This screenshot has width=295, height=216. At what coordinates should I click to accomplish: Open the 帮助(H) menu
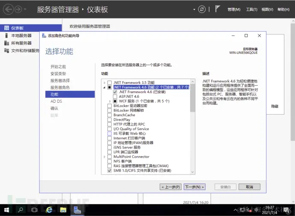coord(283,9)
